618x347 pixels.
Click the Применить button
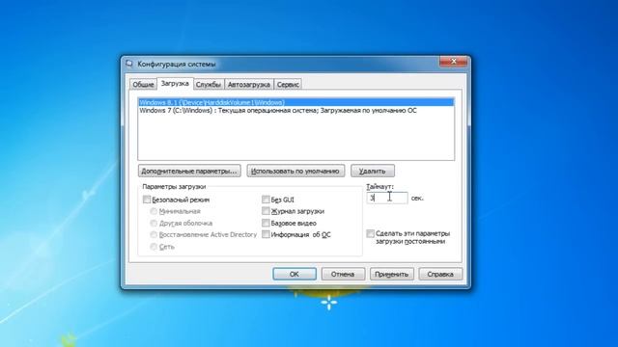point(392,274)
